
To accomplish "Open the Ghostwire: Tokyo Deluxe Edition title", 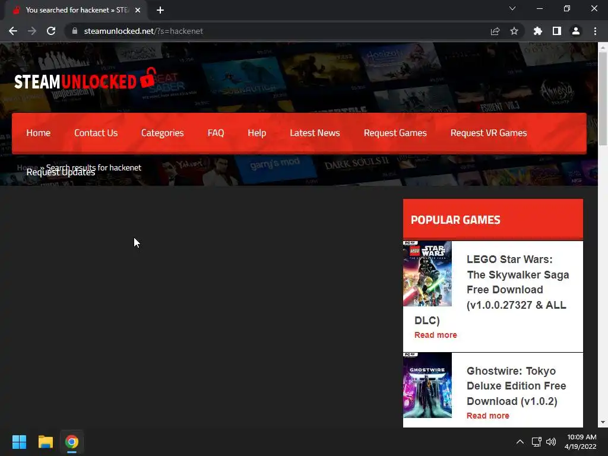I will (516, 386).
